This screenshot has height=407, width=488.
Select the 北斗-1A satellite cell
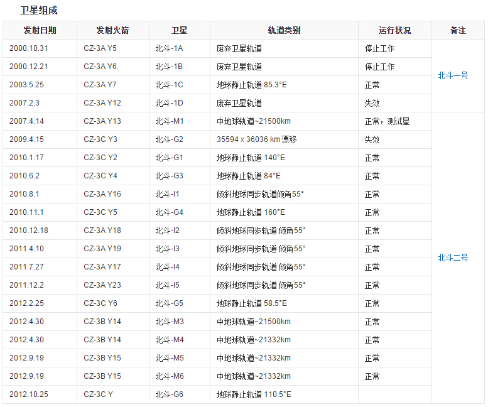170,48
